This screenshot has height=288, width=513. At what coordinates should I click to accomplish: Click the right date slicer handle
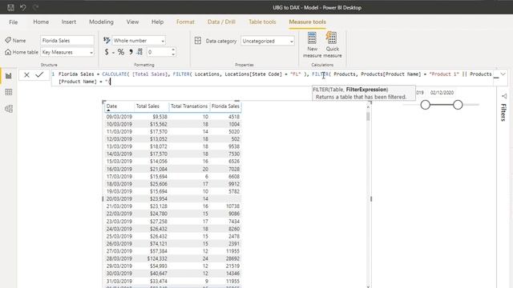coord(458,105)
